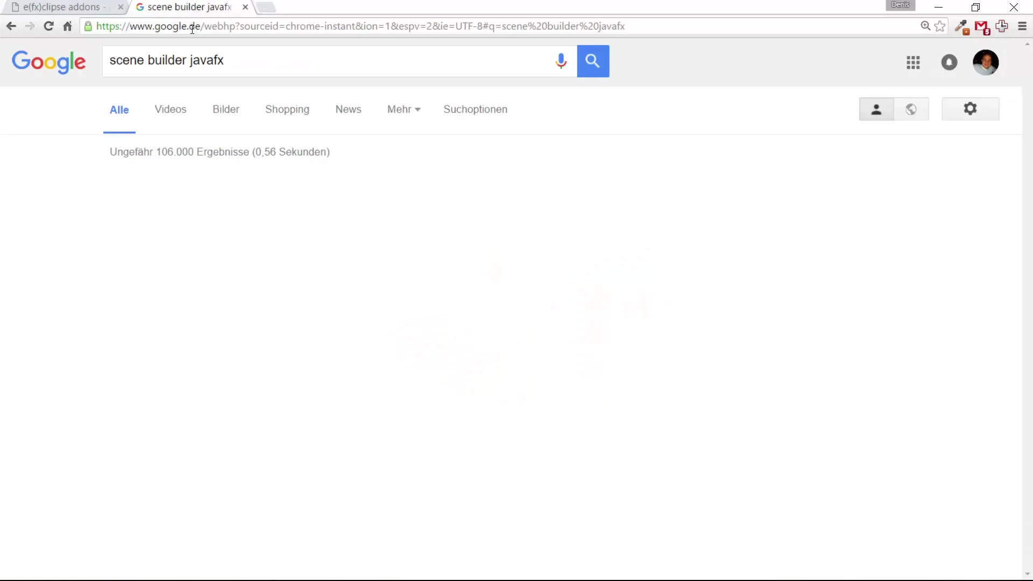The width and height of the screenshot is (1033, 581).
Task: Open the account profile picture
Action: tap(985, 62)
